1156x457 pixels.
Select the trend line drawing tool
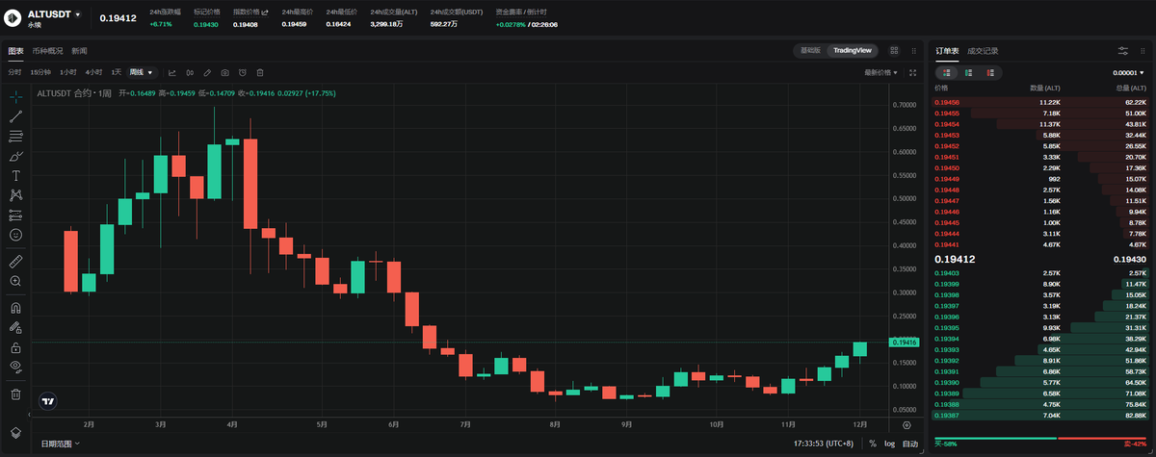tap(15, 116)
